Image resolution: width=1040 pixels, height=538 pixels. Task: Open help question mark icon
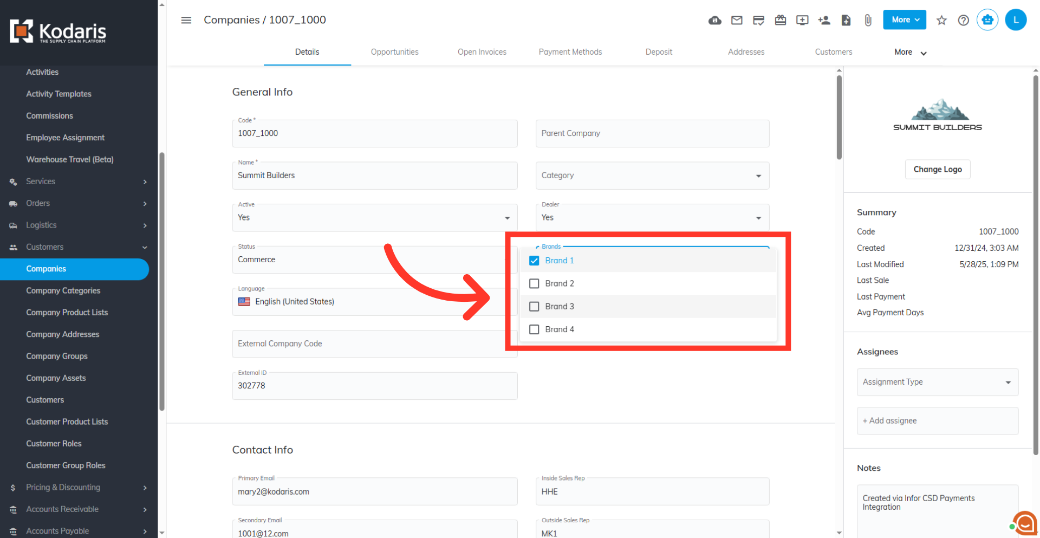[963, 20]
